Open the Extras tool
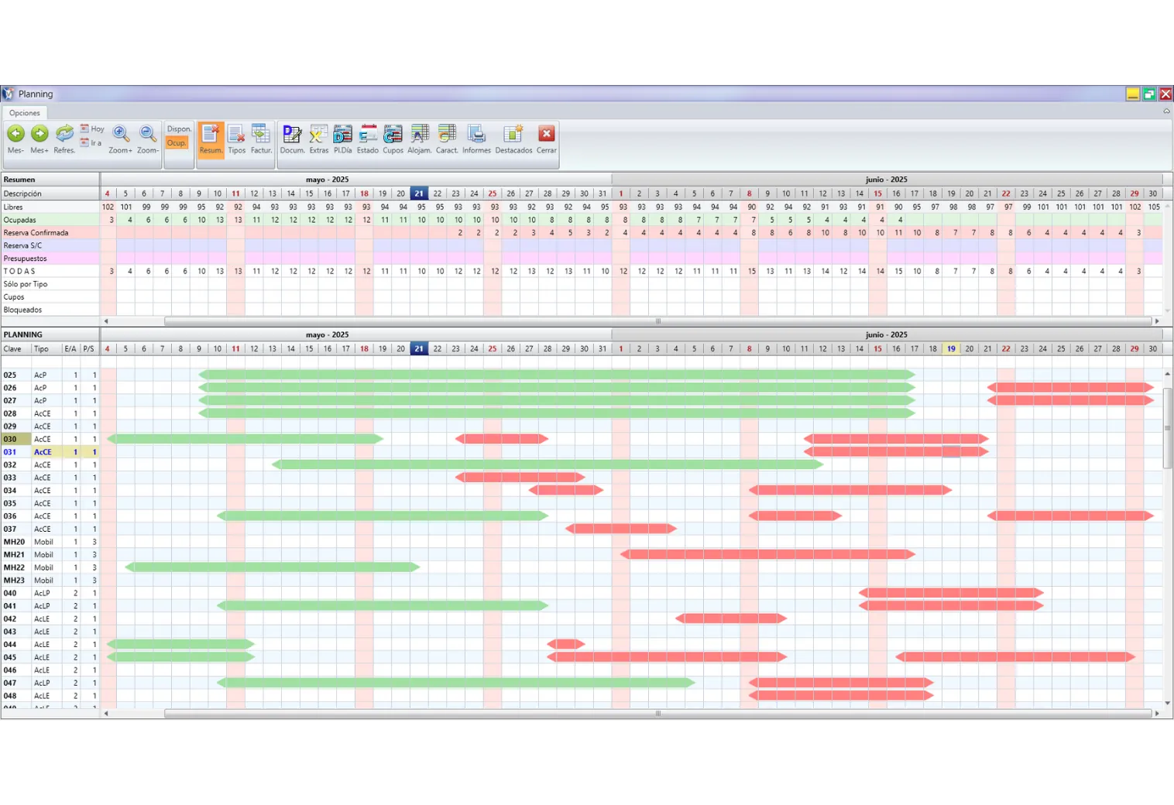 318,139
